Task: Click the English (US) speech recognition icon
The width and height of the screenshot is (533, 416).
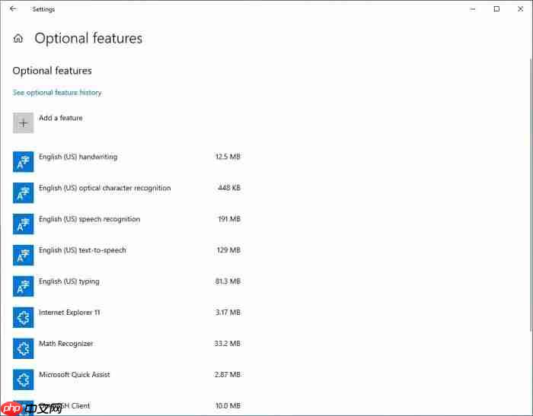Action: [x=24, y=224]
